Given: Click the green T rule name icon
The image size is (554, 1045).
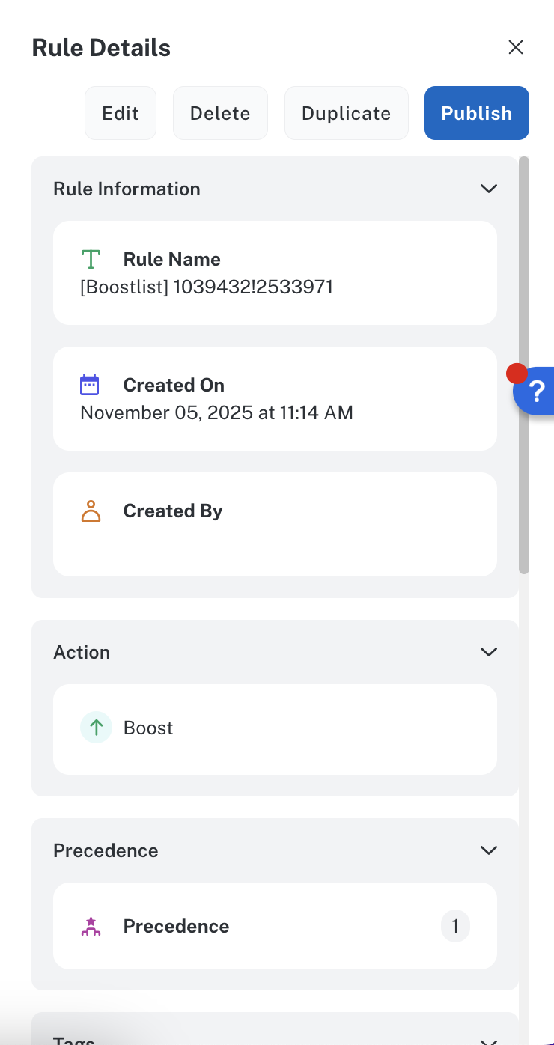Looking at the screenshot, I should pyautogui.click(x=91, y=259).
